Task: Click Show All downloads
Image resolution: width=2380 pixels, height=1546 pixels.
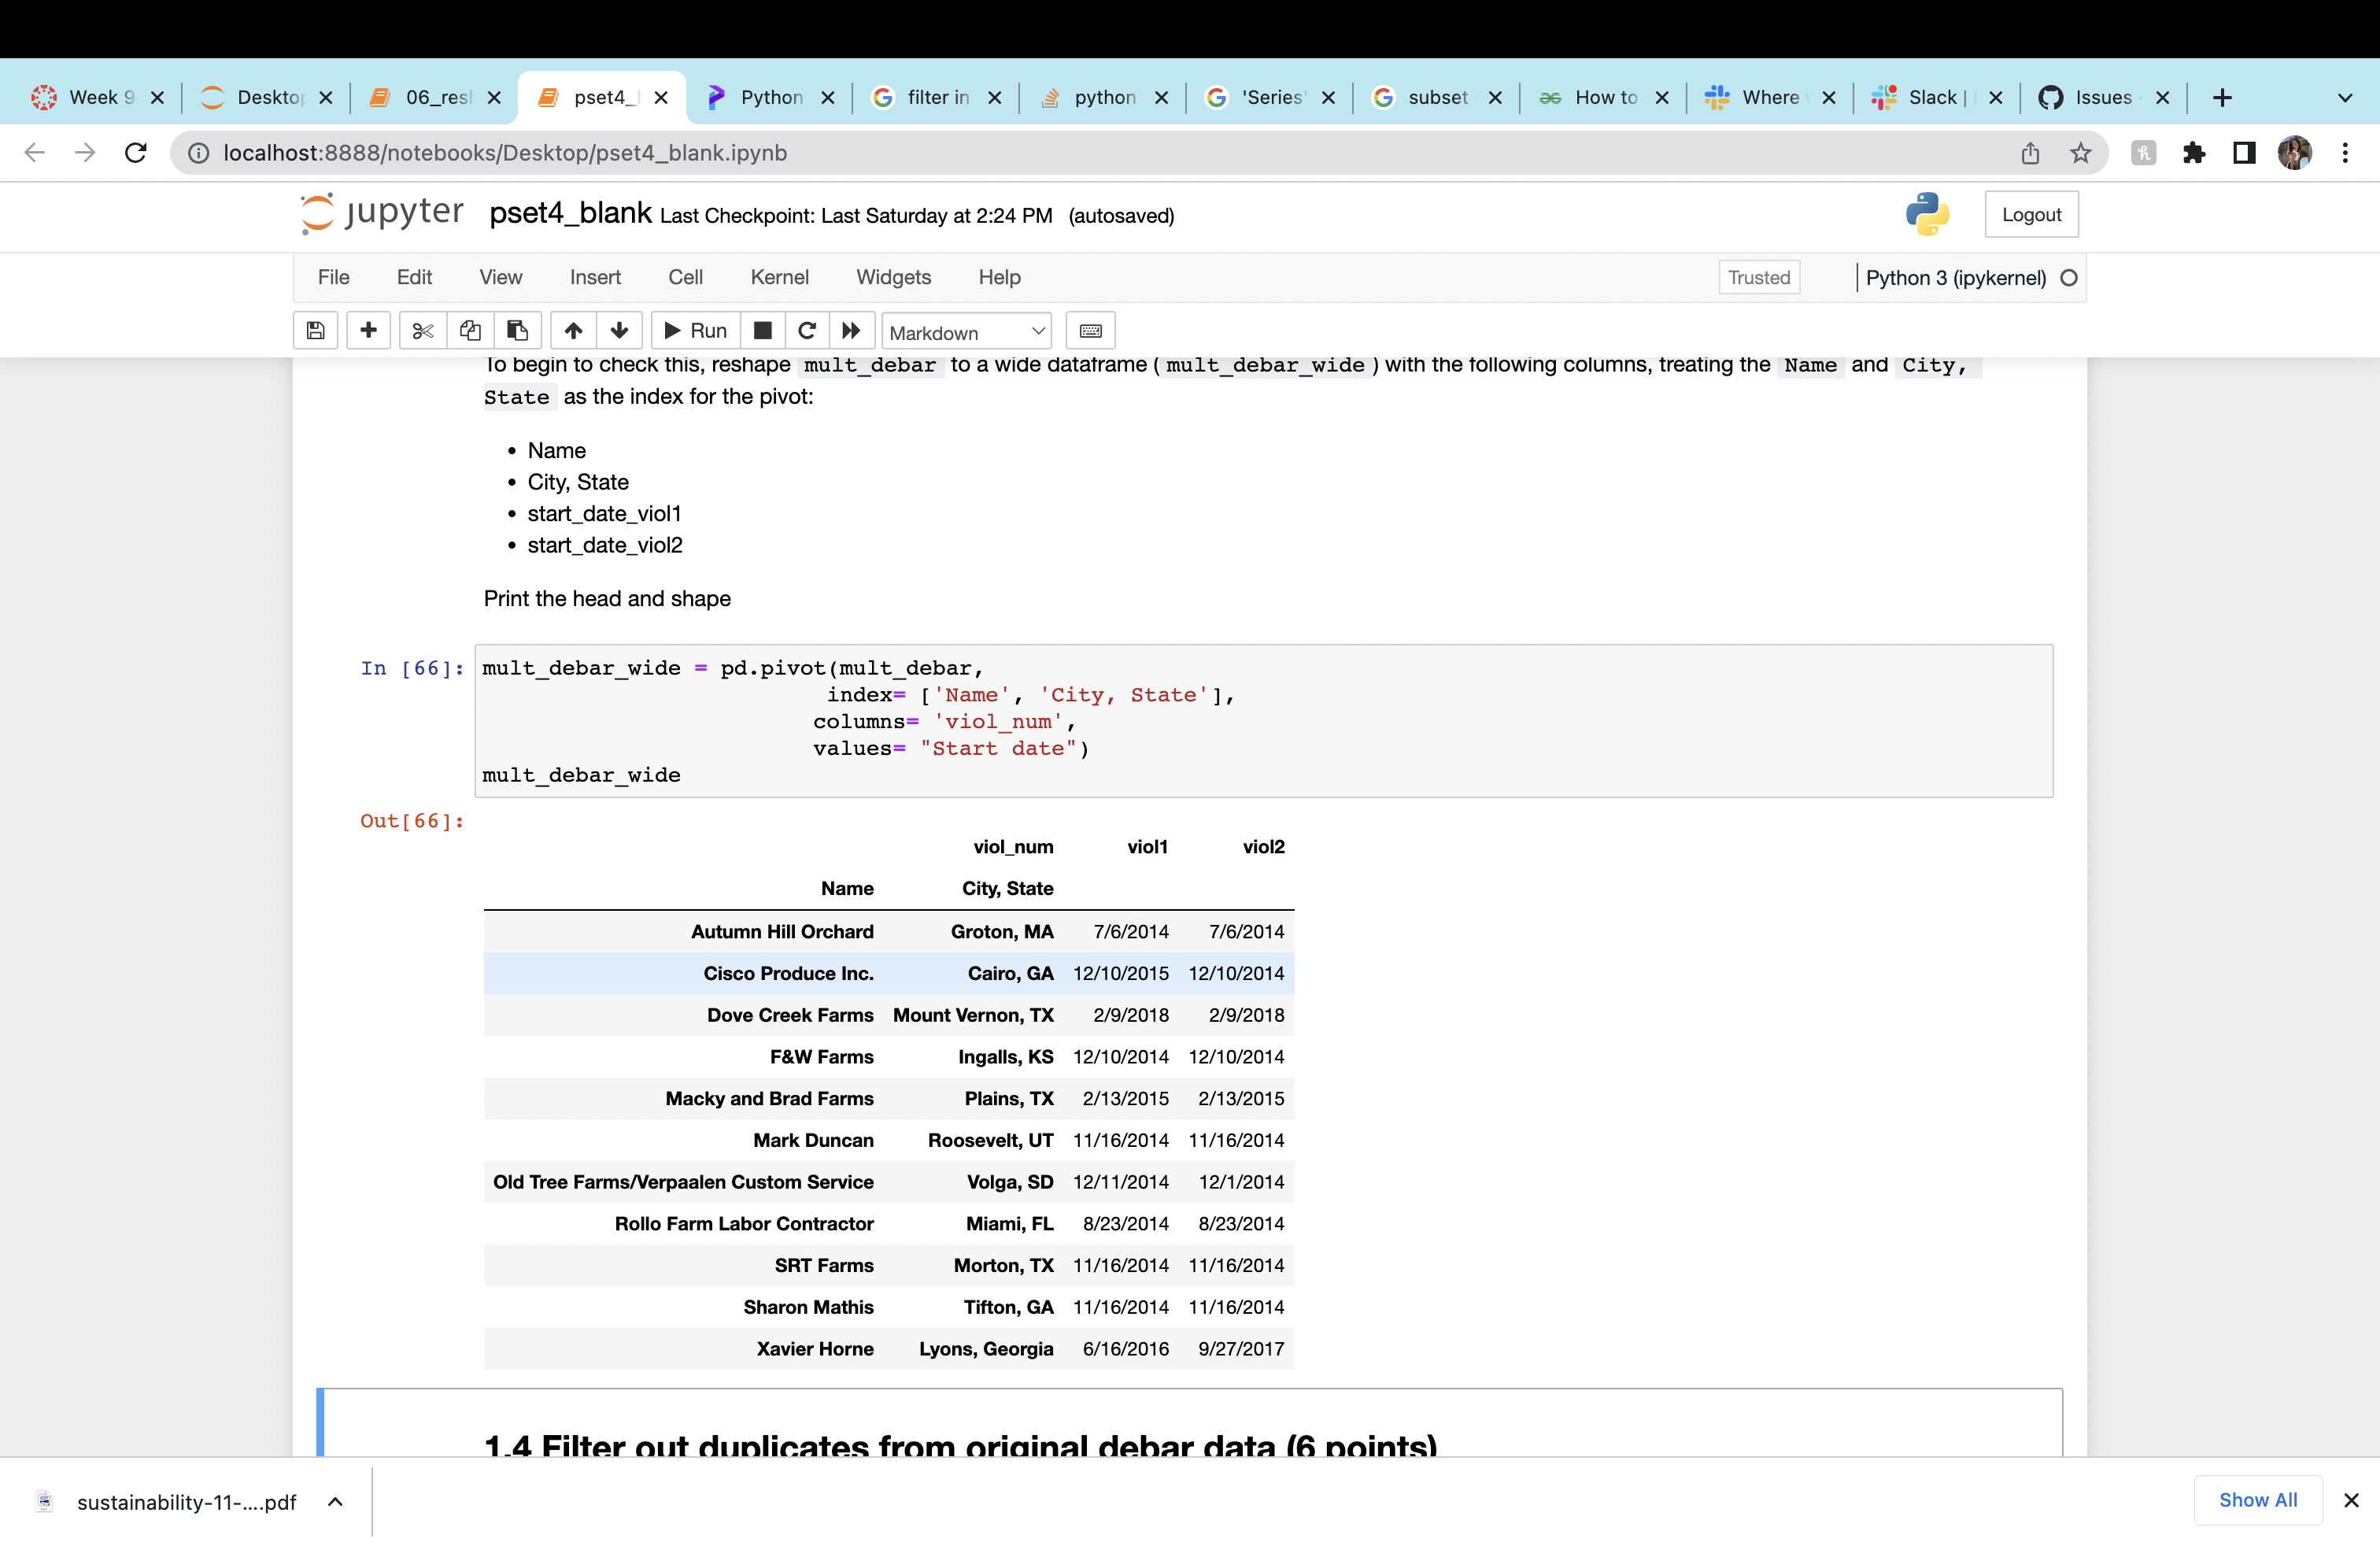Action: click(x=2258, y=1500)
